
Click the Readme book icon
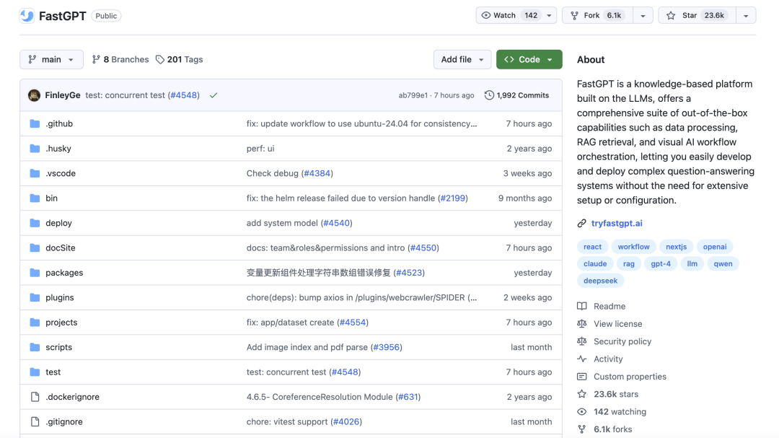pos(582,306)
